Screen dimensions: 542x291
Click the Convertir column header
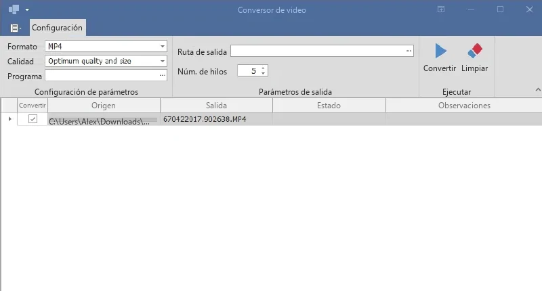(33, 106)
